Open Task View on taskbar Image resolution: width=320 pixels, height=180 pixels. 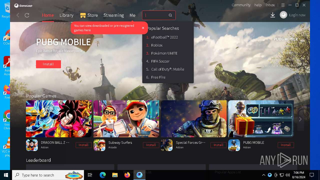coord(90,175)
